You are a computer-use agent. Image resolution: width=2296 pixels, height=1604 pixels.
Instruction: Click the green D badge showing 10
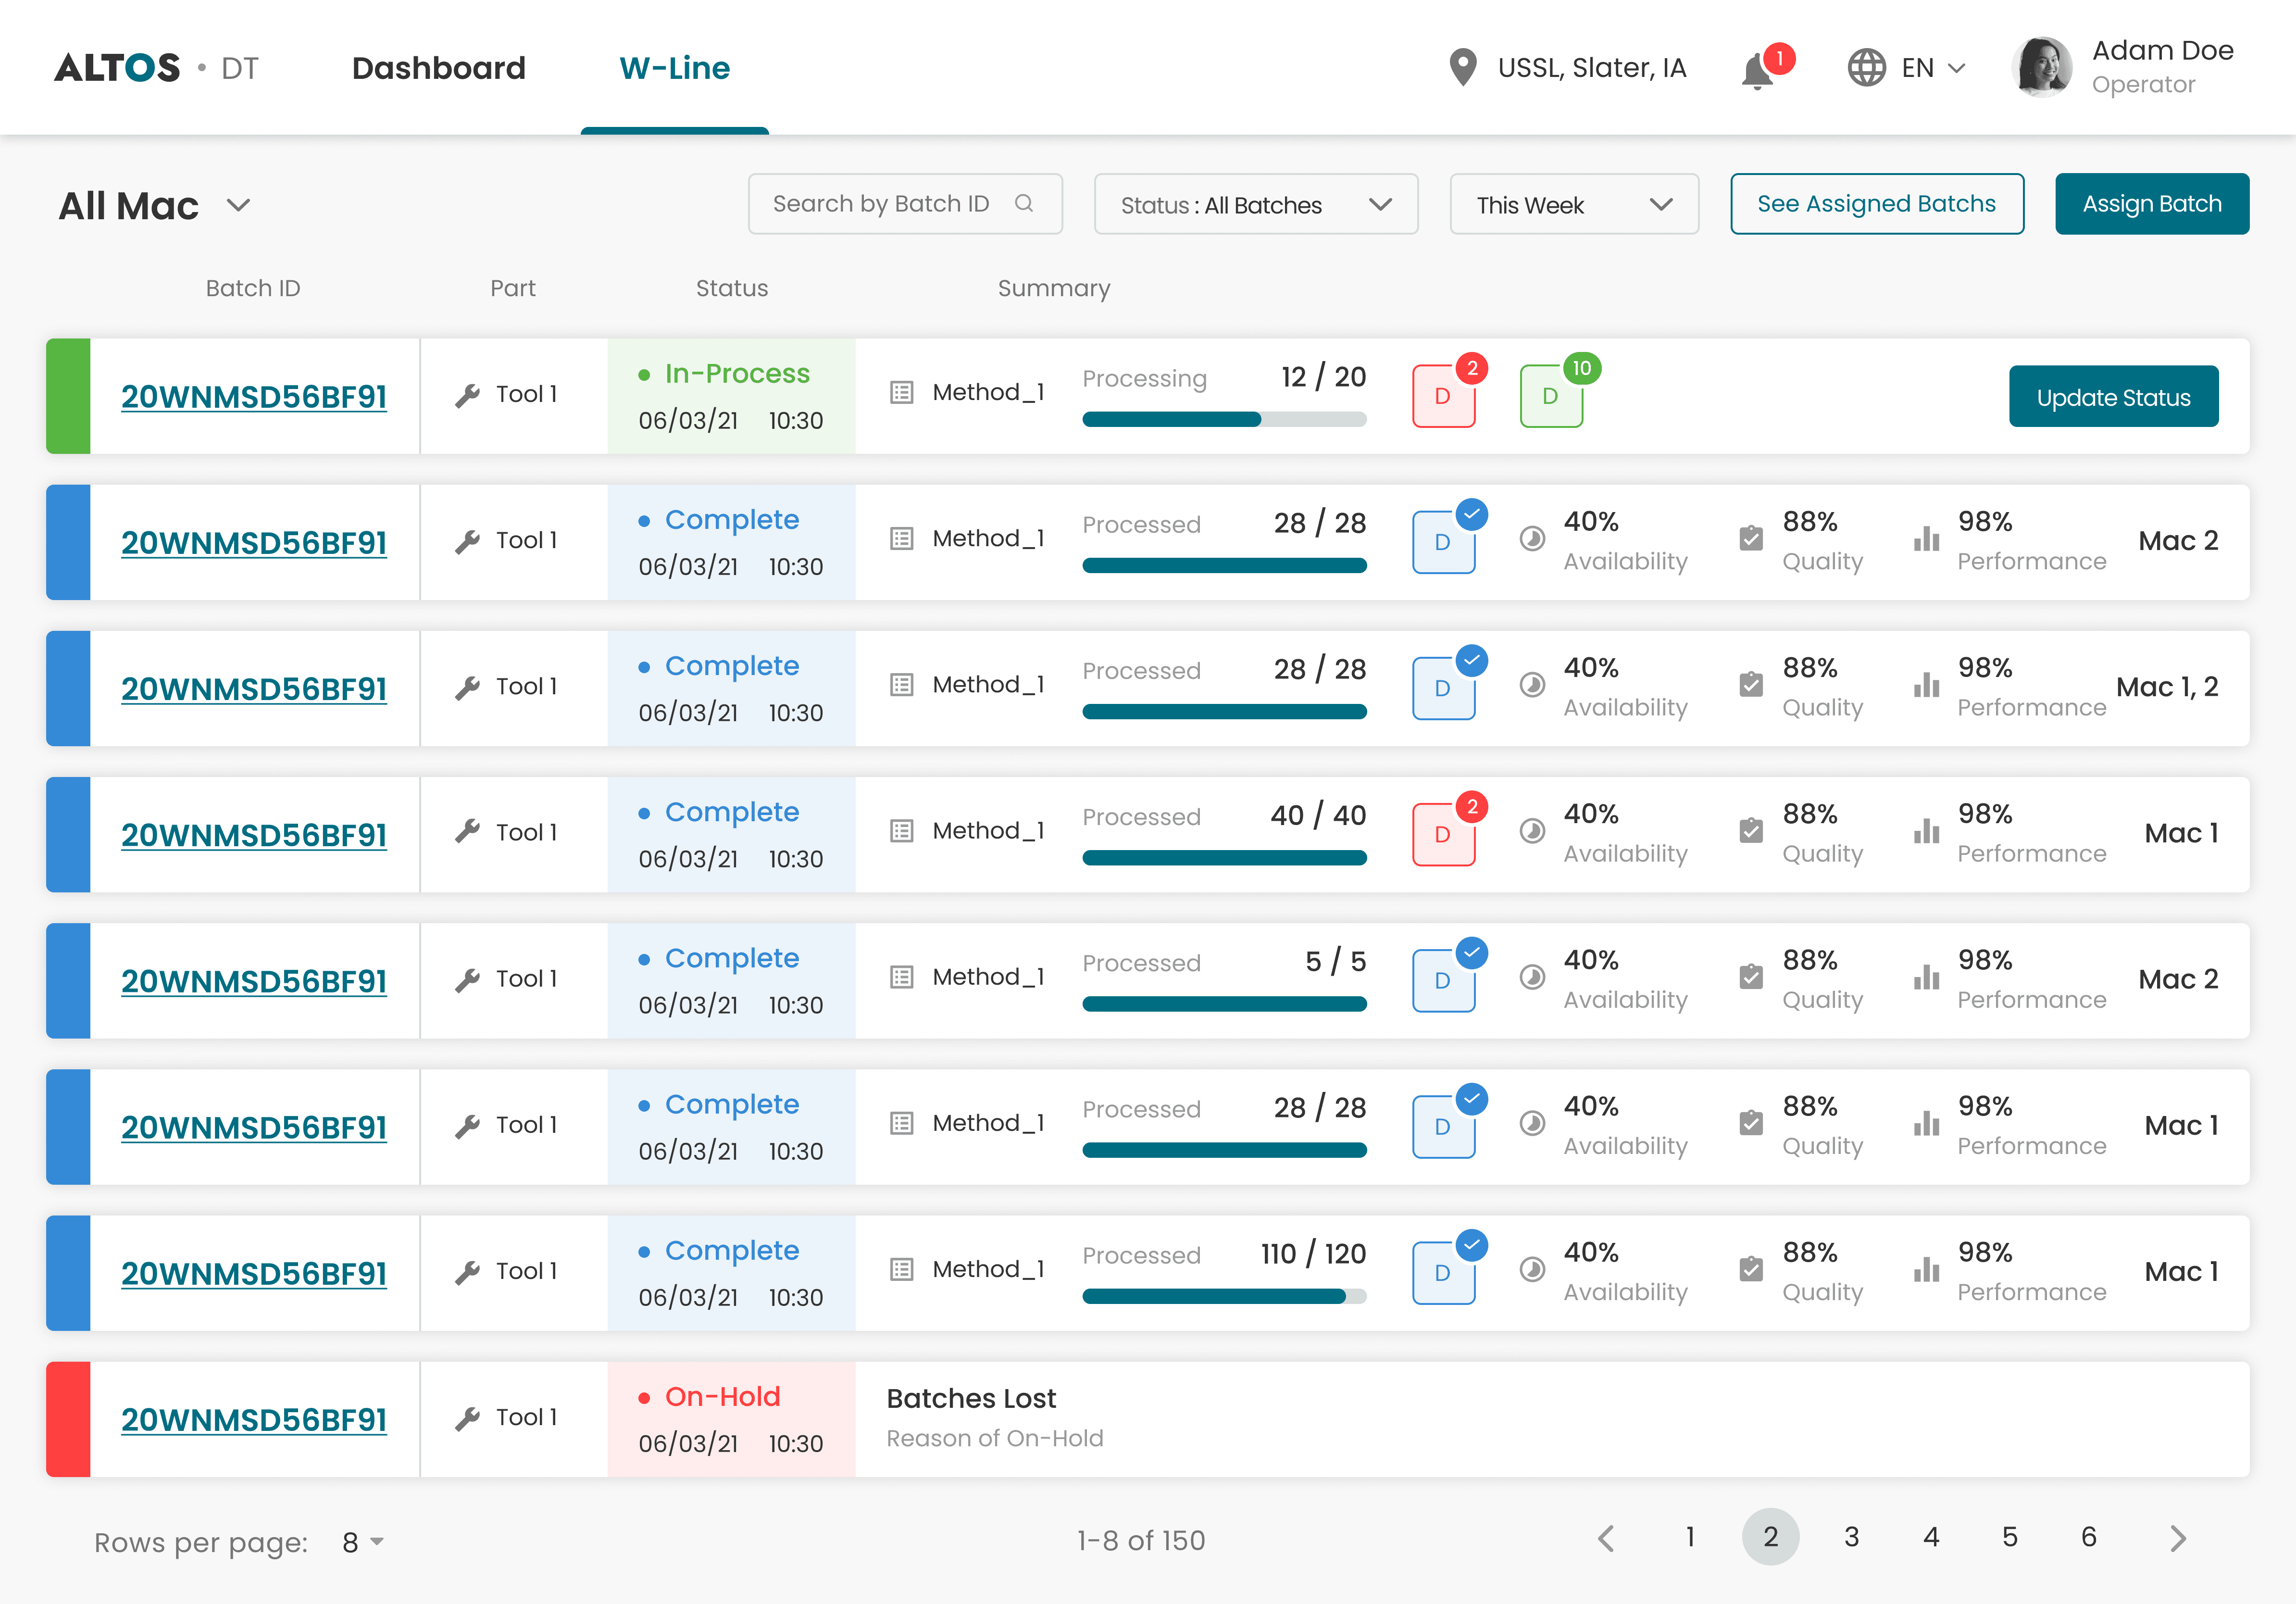point(1551,397)
